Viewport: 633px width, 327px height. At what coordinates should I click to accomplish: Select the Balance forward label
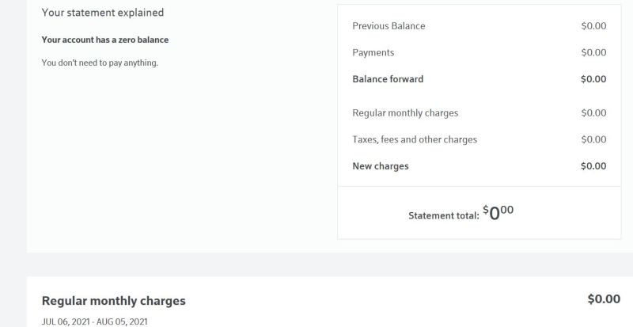click(388, 79)
